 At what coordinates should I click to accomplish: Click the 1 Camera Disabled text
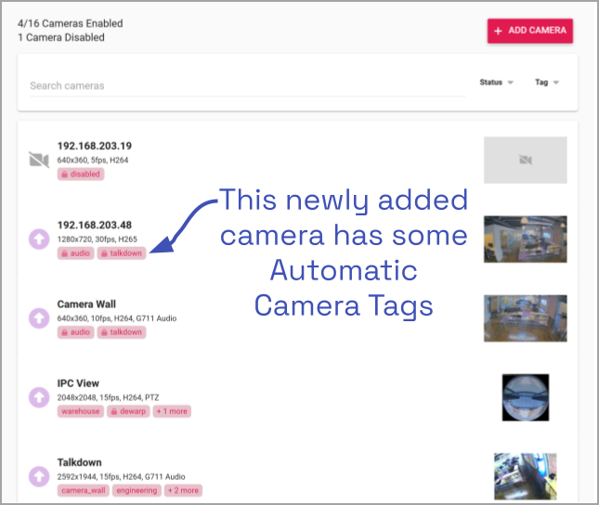pyautogui.click(x=61, y=37)
